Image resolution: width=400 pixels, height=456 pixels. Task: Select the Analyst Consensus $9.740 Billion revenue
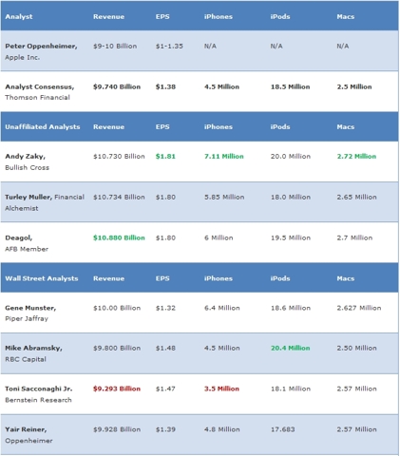(x=117, y=86)
